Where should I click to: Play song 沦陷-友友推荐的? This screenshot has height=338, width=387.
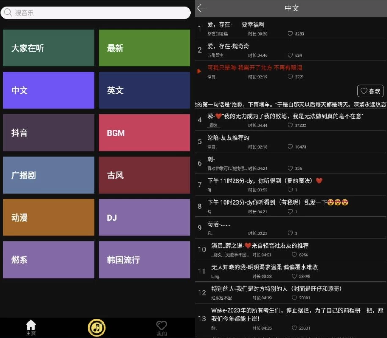pos(228,138)
